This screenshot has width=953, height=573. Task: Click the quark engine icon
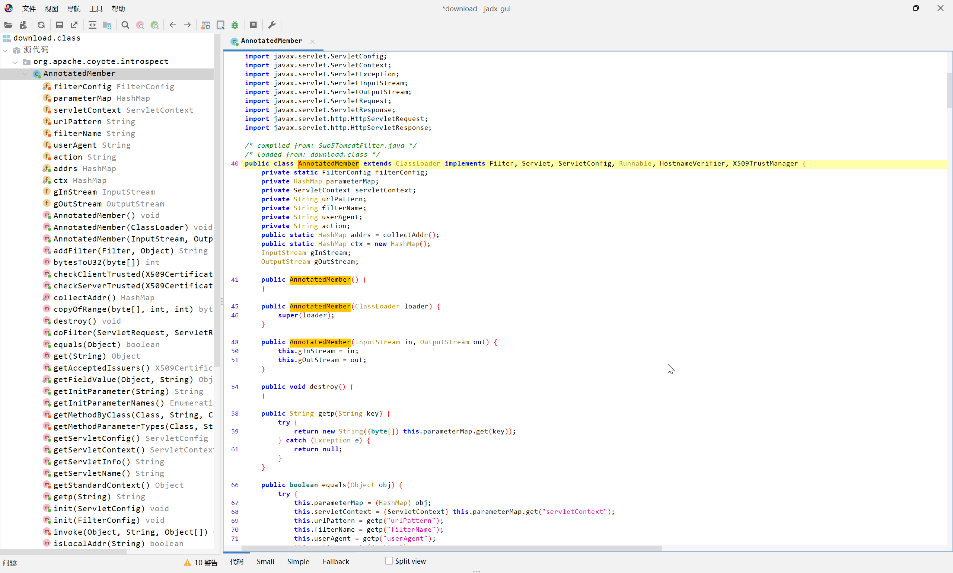pyautogui.click(x=221, y=25)
